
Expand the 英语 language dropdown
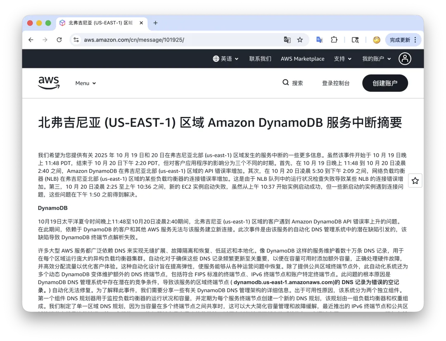(225, 58)
